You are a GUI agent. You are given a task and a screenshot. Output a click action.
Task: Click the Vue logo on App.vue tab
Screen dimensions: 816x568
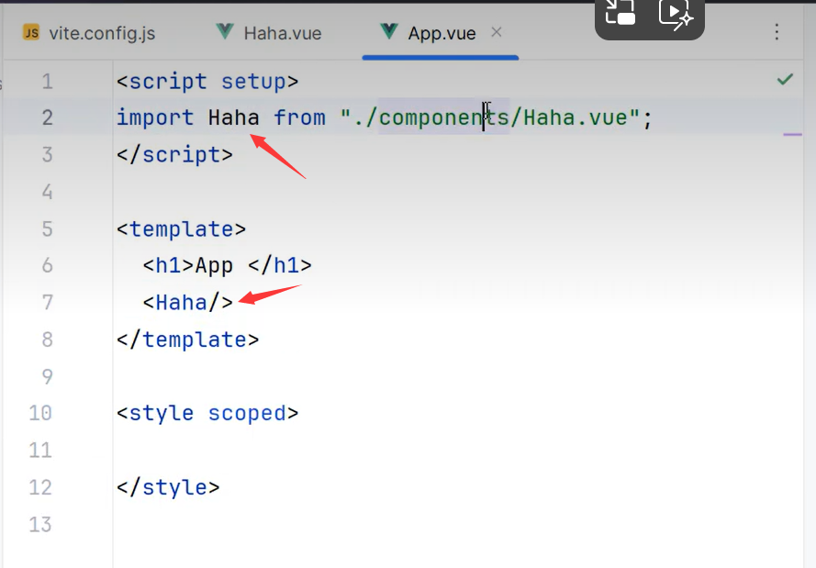389,32
